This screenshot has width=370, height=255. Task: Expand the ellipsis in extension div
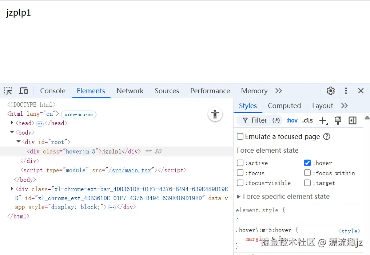pyautogui.click(x=112, y=207)
